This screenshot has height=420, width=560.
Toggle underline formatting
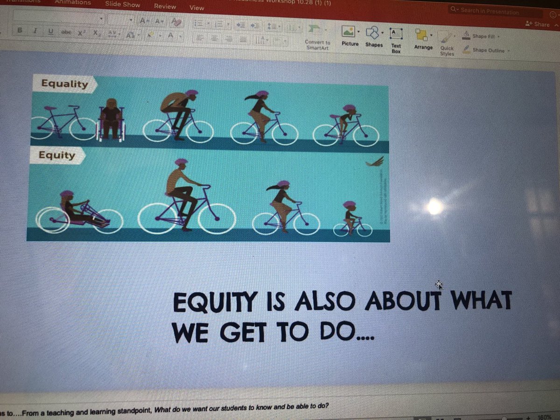(50, 32)
